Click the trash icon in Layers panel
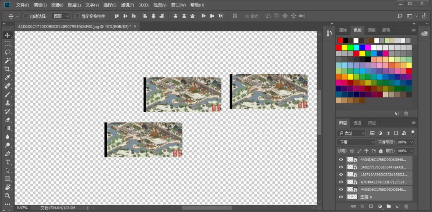Viewport: 432px width, 212px height. pos(406,206)
